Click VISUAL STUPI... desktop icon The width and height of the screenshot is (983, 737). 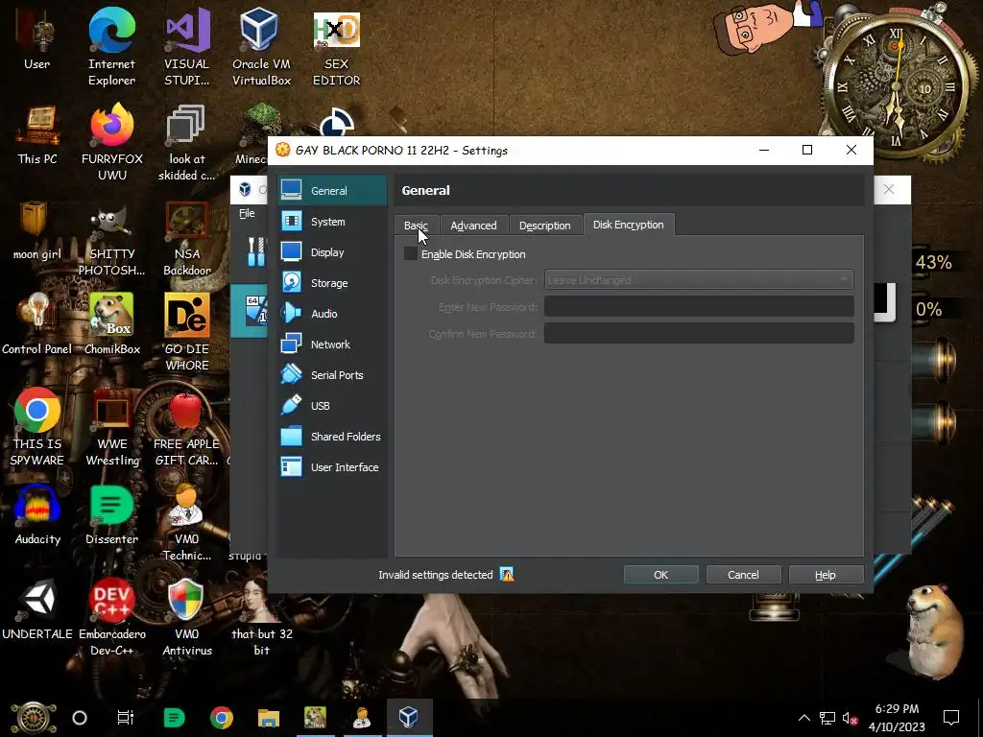click(x=187, y=48)
